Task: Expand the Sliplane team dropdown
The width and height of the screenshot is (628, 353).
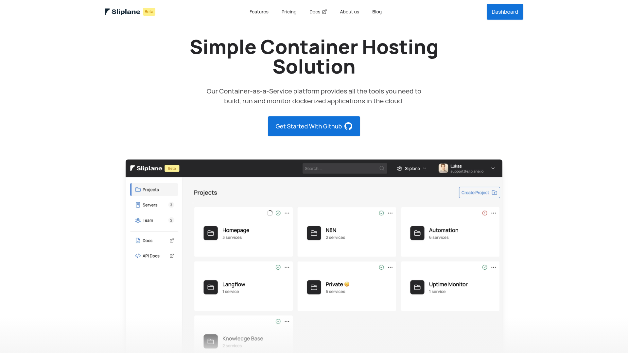Action: pyautogui.click(x=412, y=168)
